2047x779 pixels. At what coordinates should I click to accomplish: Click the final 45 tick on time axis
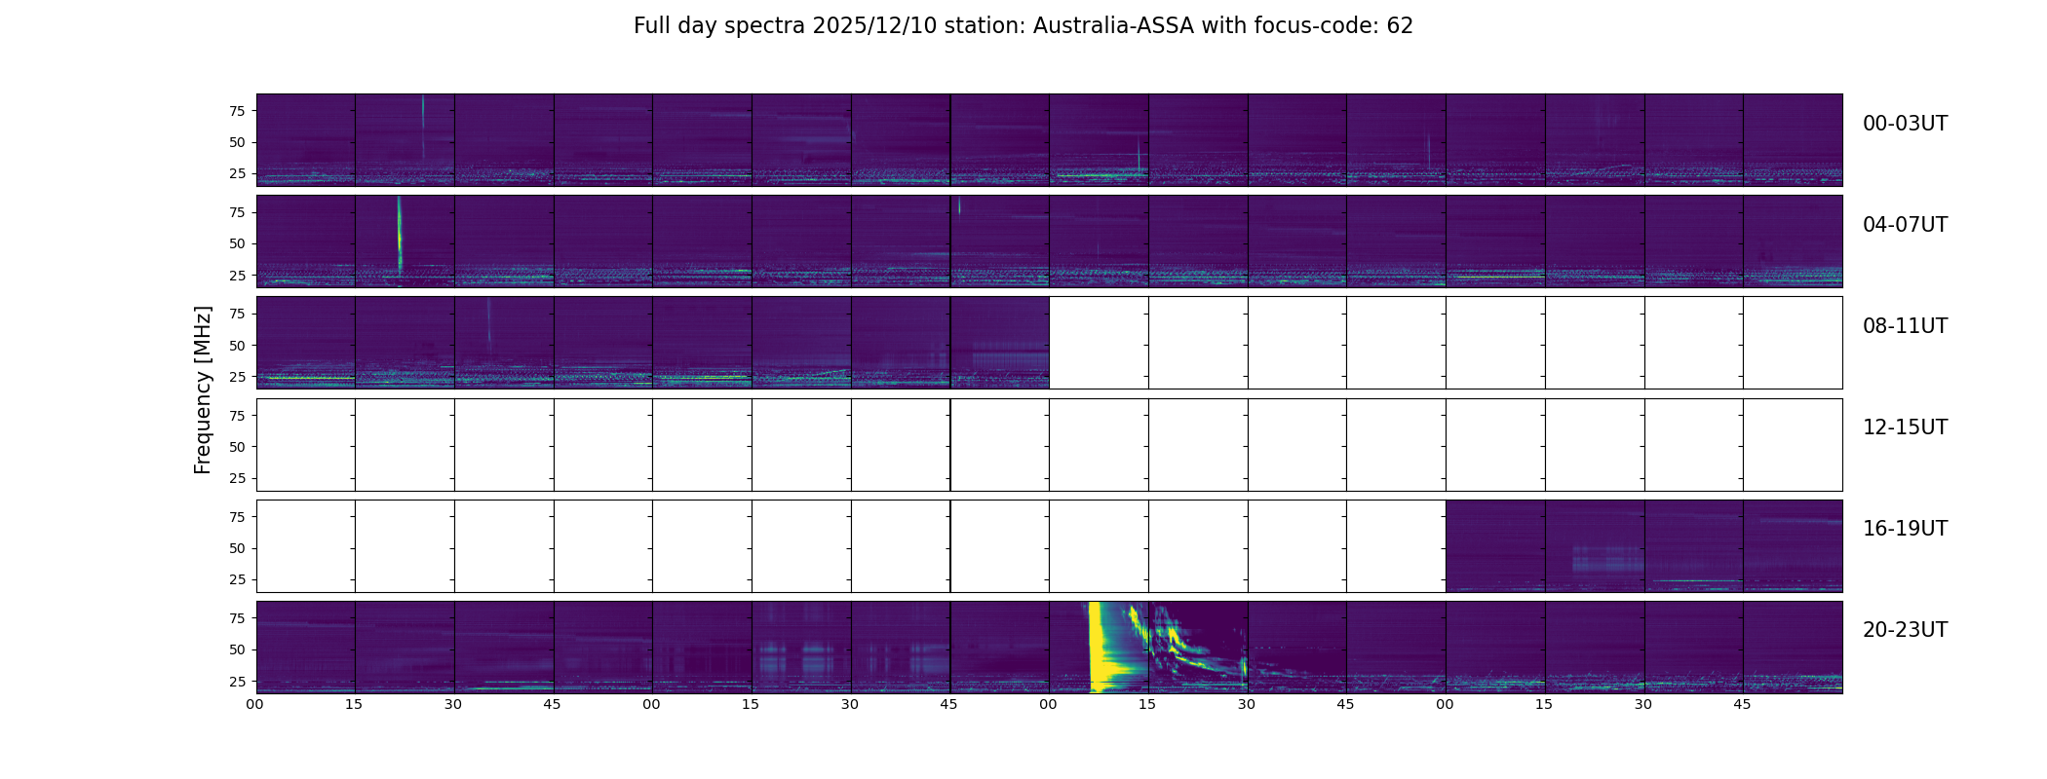click(1742, 704)
